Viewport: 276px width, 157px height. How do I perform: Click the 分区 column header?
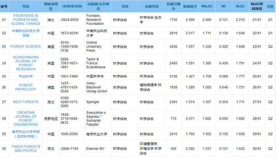click(x=270, y=6)
